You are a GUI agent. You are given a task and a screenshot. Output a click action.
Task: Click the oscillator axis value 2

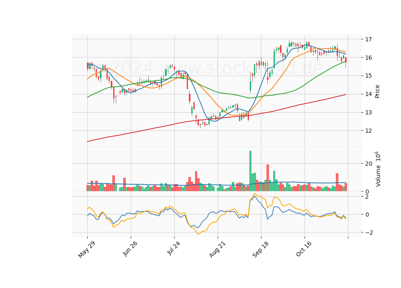(367, 197)
